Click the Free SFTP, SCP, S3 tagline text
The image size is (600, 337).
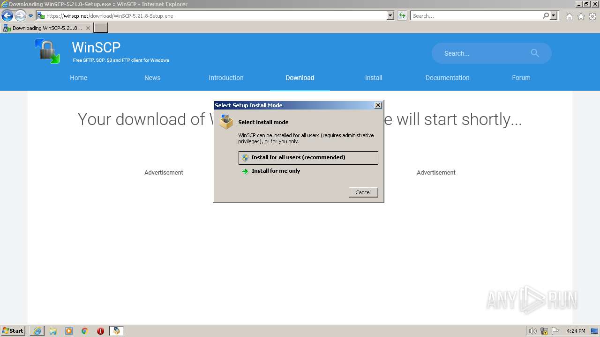(121, 60)
